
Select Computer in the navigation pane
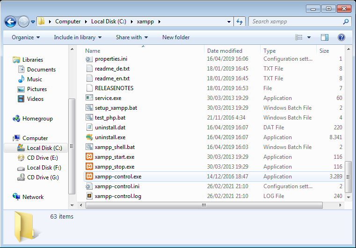(x=35, y=138)
